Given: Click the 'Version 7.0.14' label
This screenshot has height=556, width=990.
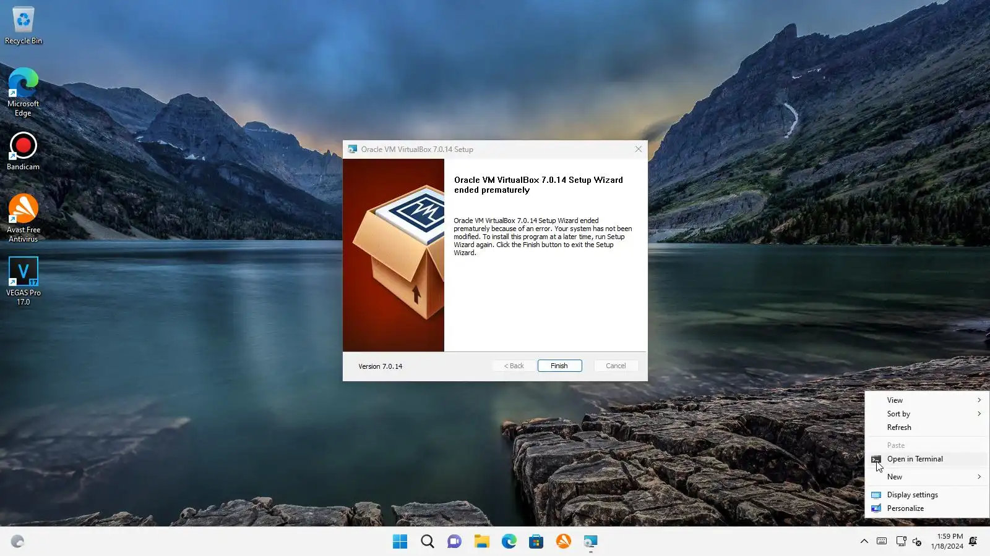Looking at the screenshot, I should pyautogui.click(x=381, y=366).
